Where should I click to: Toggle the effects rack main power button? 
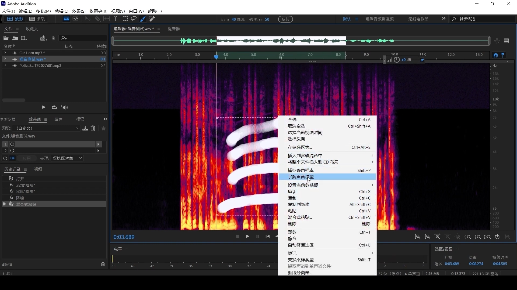pos(5,158)
